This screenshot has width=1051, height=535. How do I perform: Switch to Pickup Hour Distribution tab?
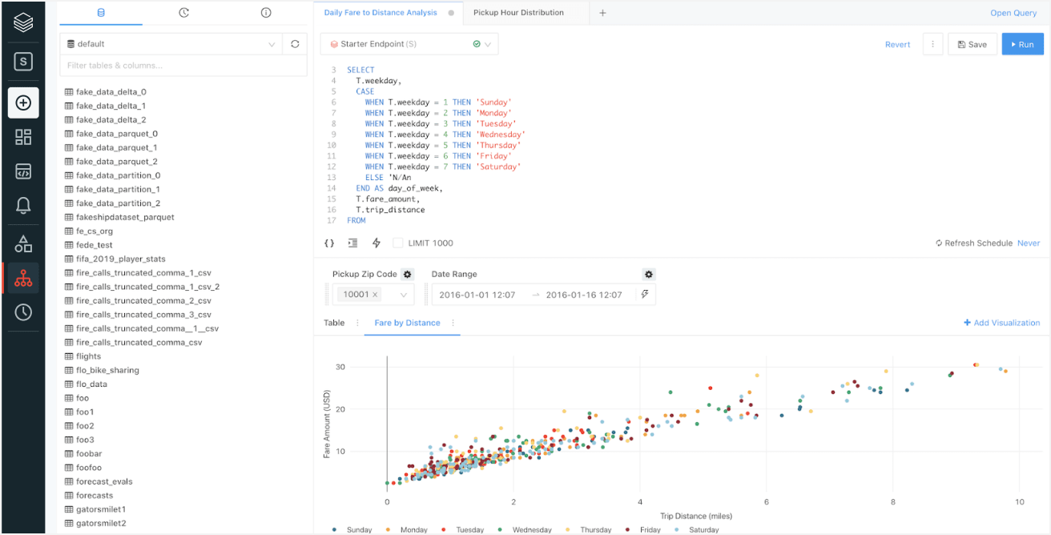point(518,13)
